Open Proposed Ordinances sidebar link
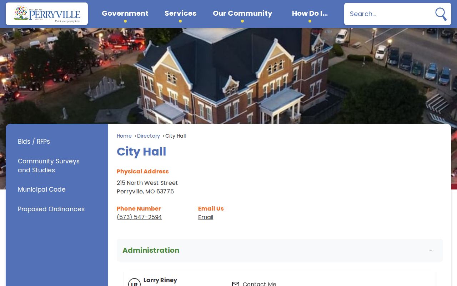The width and height of the screenshot is (457, 286). pyautogui.click(x=51, y=209)
